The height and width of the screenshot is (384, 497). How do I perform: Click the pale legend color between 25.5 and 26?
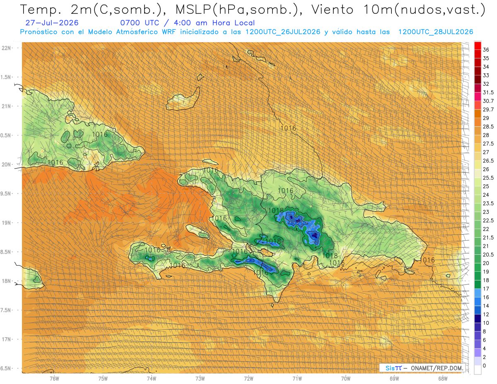pyautogui.click(x=478, y=174)
